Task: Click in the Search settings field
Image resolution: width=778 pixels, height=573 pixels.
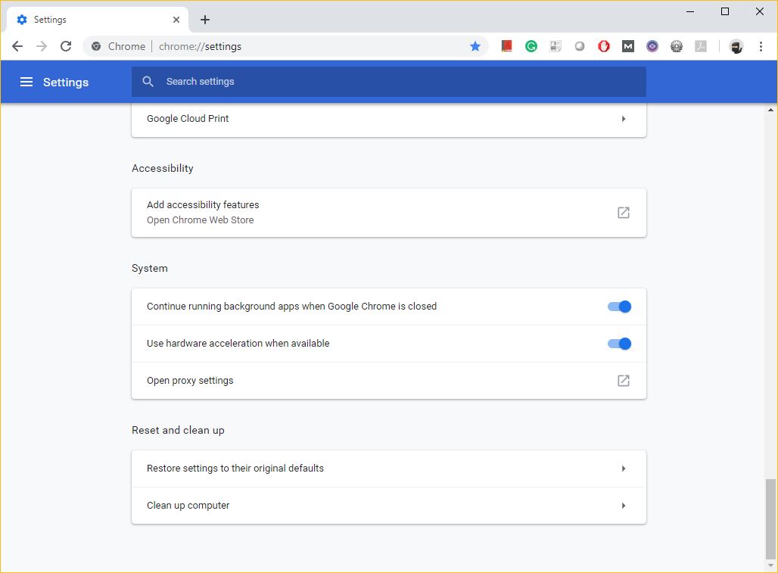Action: tap(388, 81)
